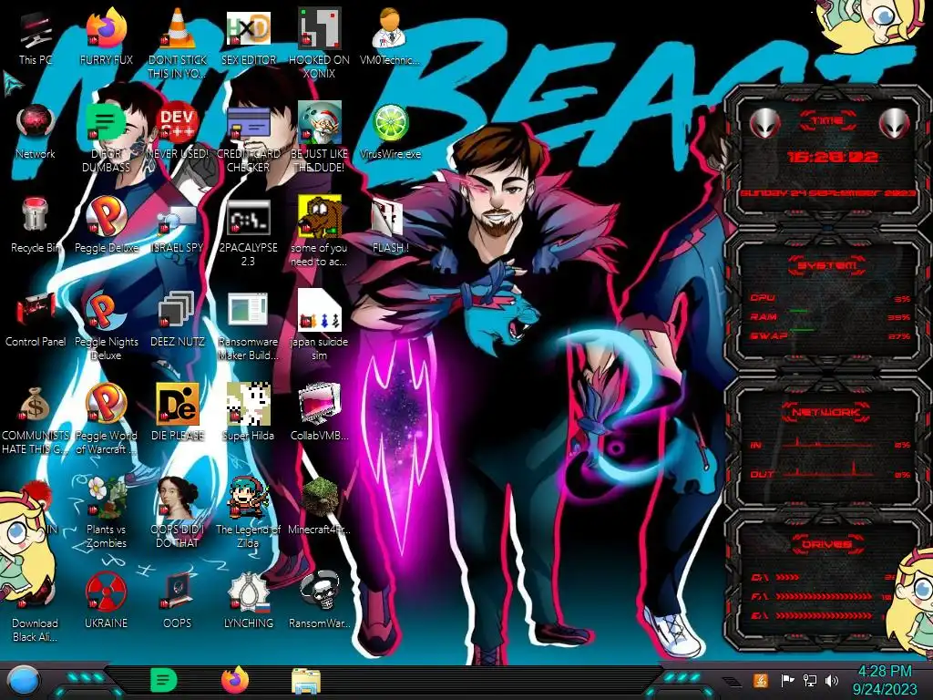This screenshot has width=933, height=700.
Task: Click the NETWORK header on the widget
Action: tap(827, 412)
